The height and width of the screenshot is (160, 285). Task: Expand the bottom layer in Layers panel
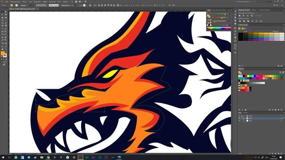click(x=244, y=120)
